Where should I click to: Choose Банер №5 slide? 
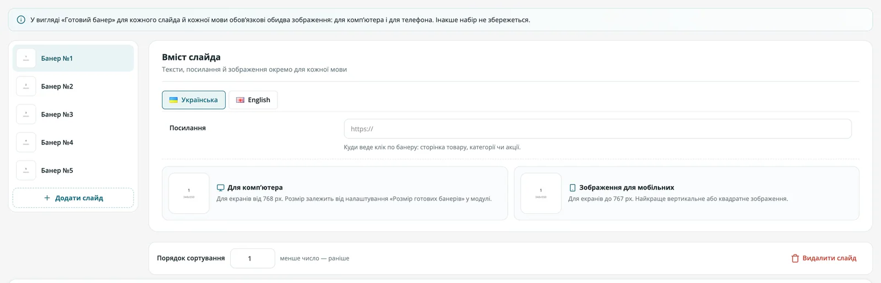coord(73,170)
